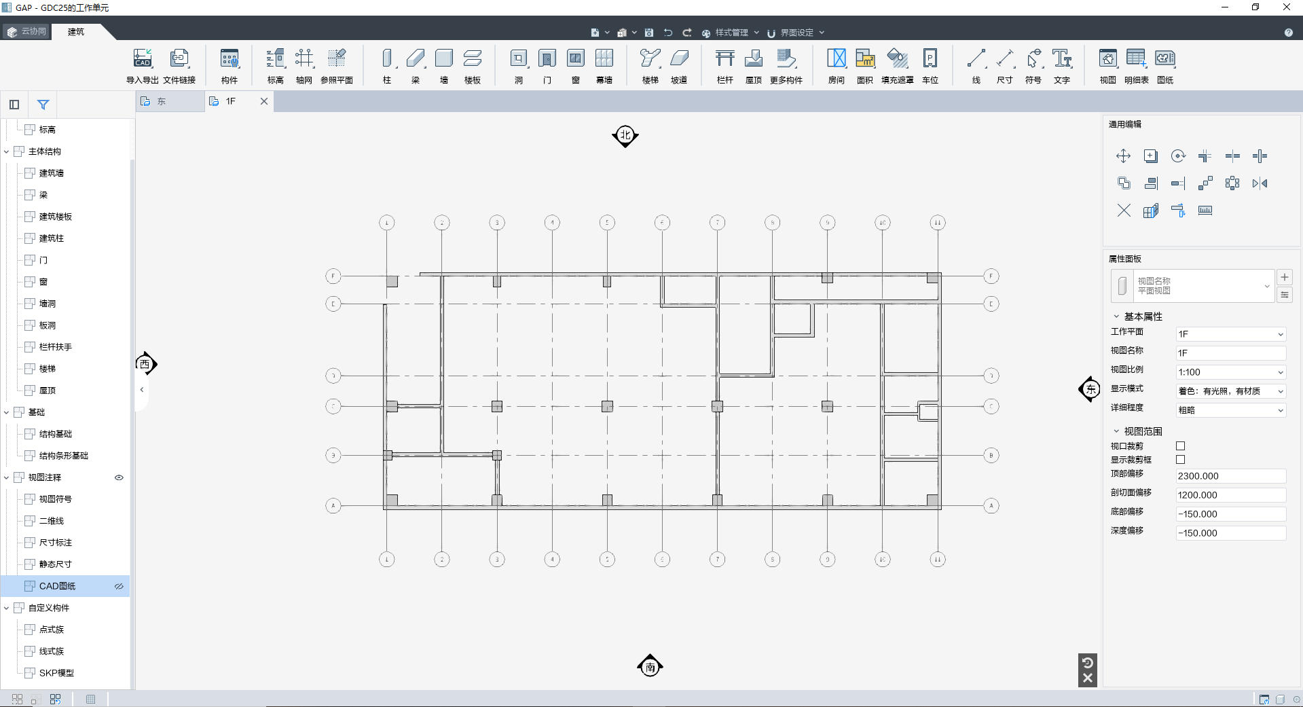Image resolution: width=1303 pixels, height=707 pixels.
Task: Toggle the sidebar panel layout icon
Action: point(14,105)
